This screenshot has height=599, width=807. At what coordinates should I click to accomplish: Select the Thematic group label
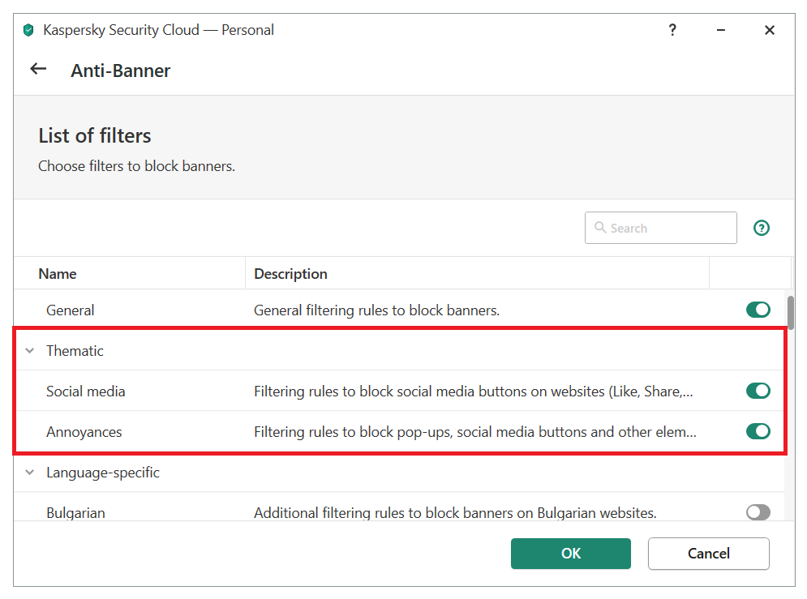click(75, 351)
